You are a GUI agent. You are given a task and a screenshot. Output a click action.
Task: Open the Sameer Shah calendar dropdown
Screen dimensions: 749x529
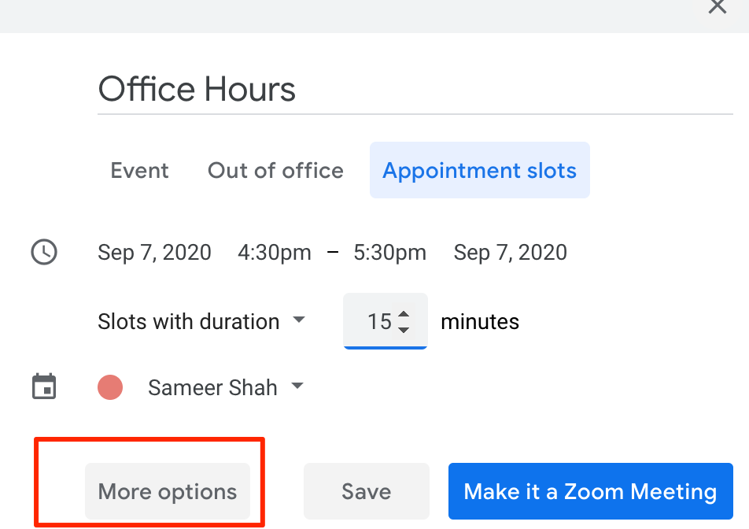point(225,387)
